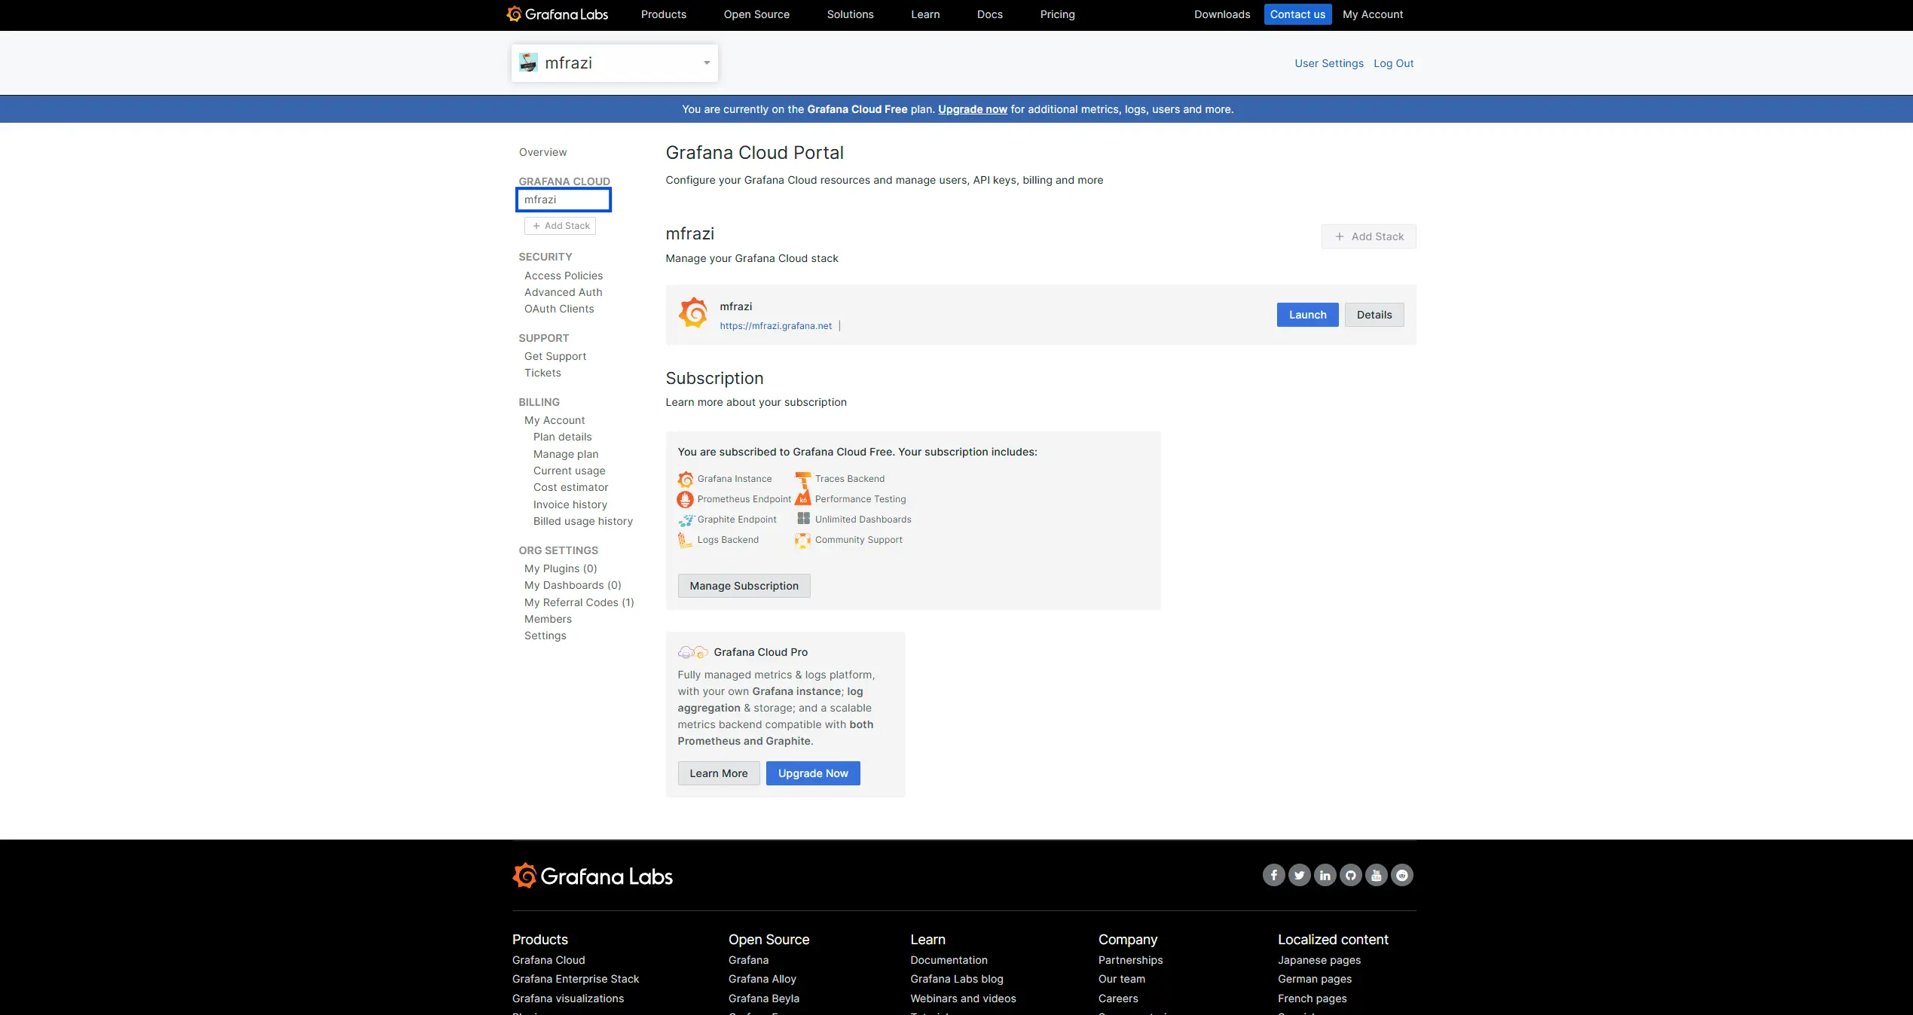Viewport: 1913px width, 1015px height.
Task: Click the Contact us button
Action: tap(1297, 14)
